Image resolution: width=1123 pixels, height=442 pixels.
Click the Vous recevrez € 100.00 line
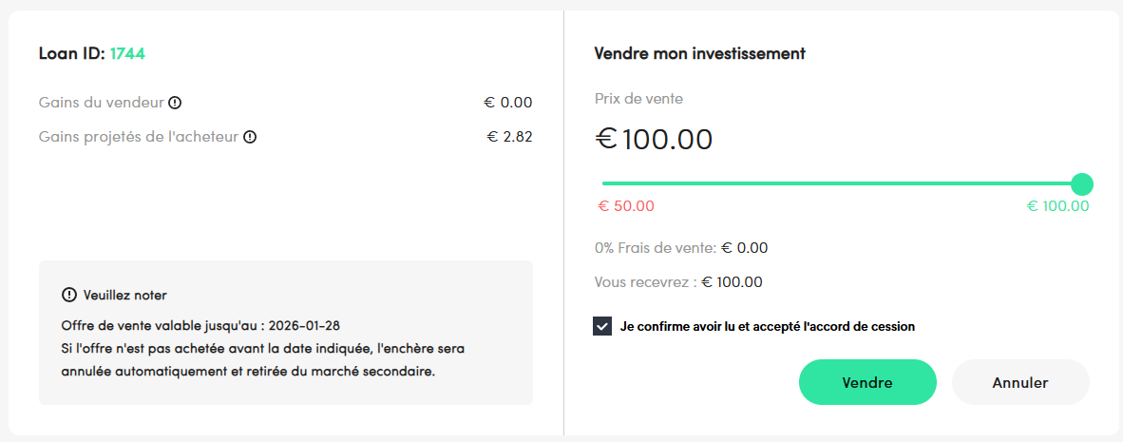tap(677, 281)
